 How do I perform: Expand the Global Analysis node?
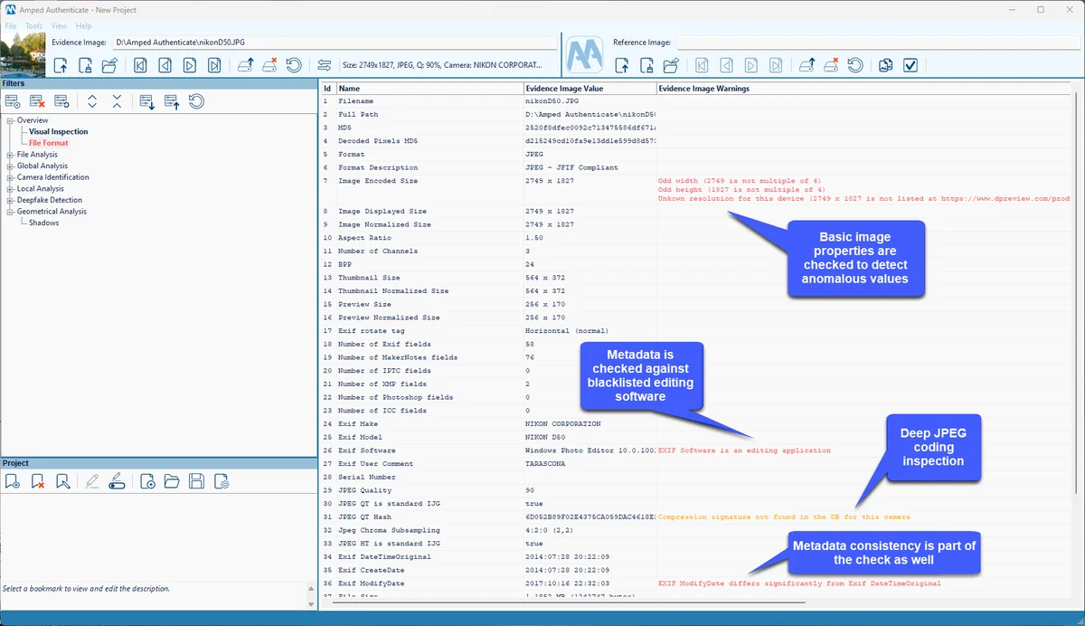[x=10, y=166]
